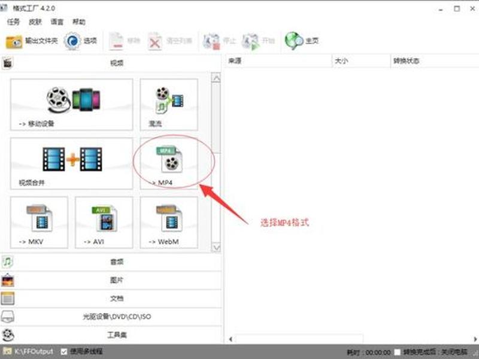Click the 耗时 : 00:00:00 elapsed time text

click(368, 352)
